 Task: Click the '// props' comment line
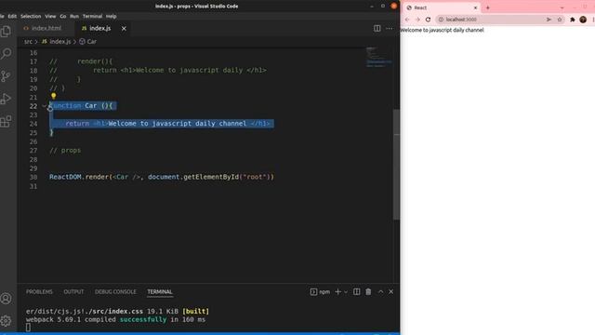tap(65, 151)
